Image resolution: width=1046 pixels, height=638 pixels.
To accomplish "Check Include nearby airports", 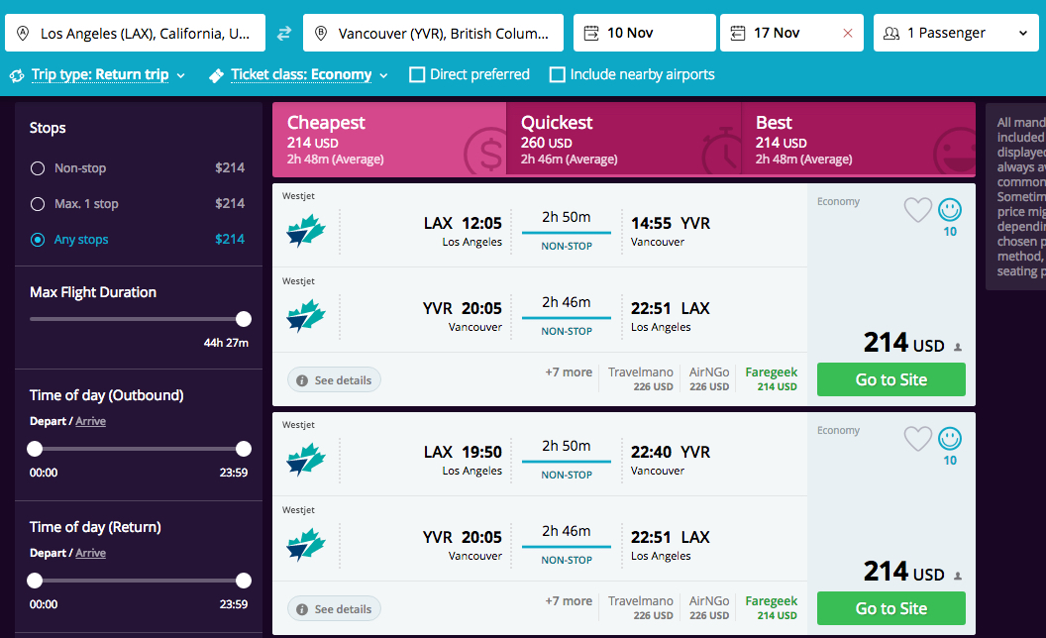I will (x=557, y=74).
